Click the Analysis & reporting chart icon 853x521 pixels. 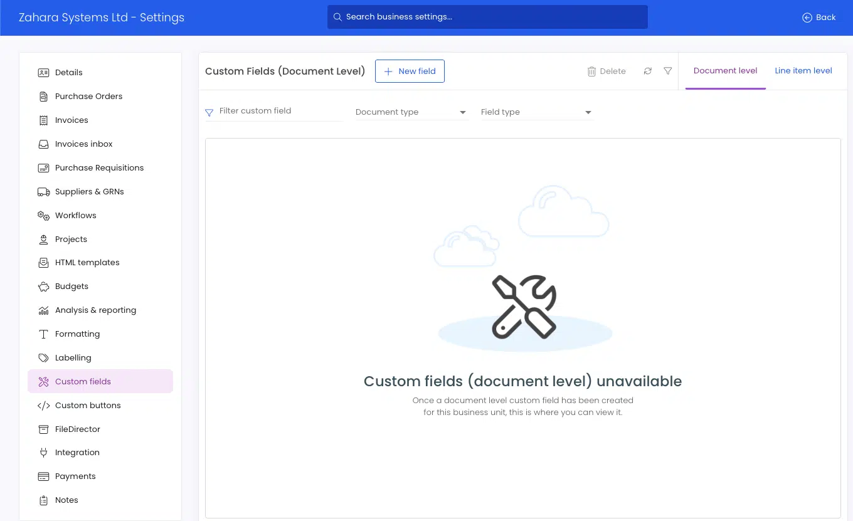coord(43,310)
